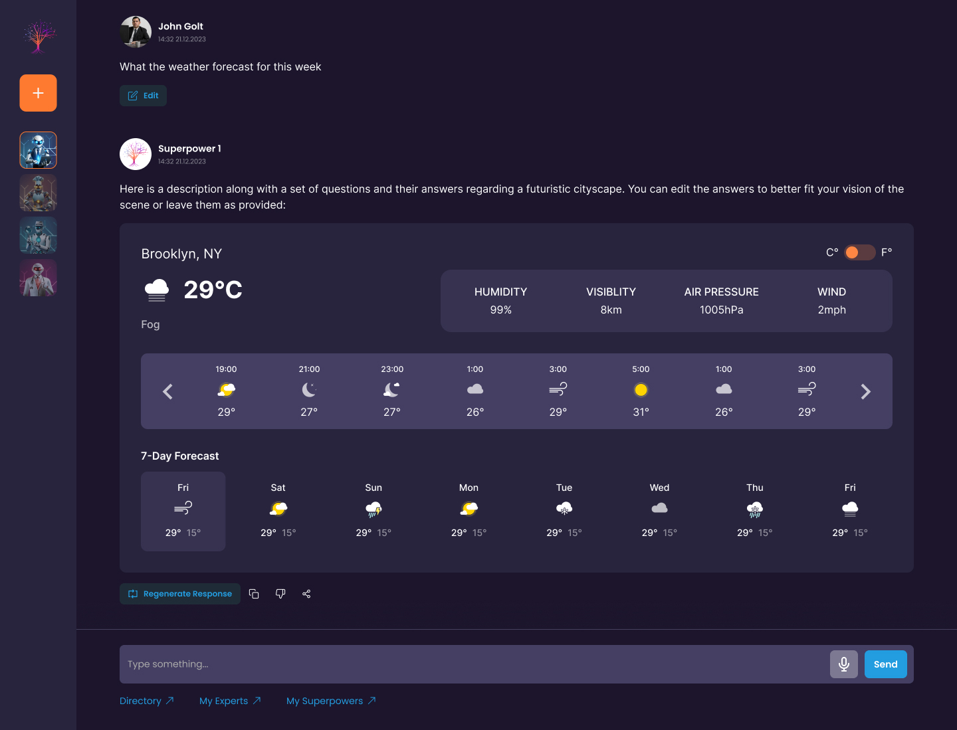Click the Regenerate Response button
Viewport: 957px width, 730px height.
tap(180, 594)
